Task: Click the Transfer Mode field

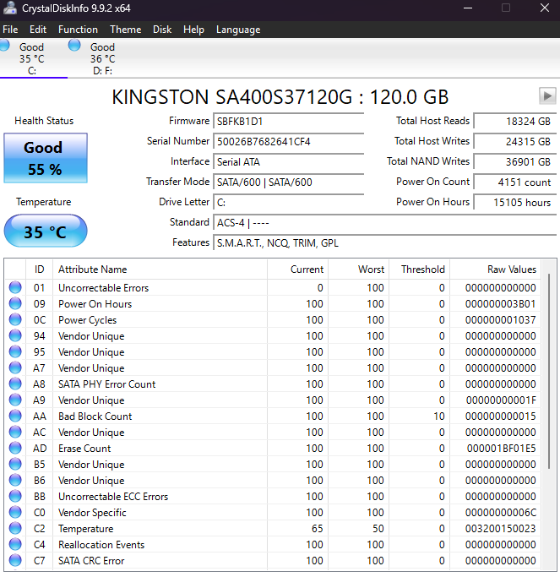Action: [x=289, y=182]
